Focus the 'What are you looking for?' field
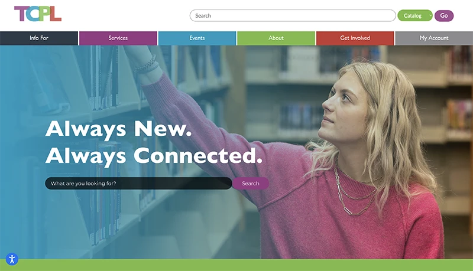 [x=138, y=184]
